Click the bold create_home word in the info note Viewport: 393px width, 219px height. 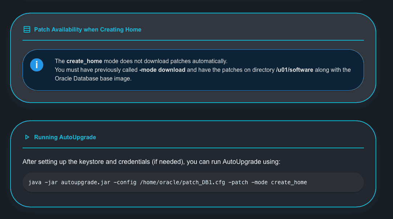(x=84, y=61)
